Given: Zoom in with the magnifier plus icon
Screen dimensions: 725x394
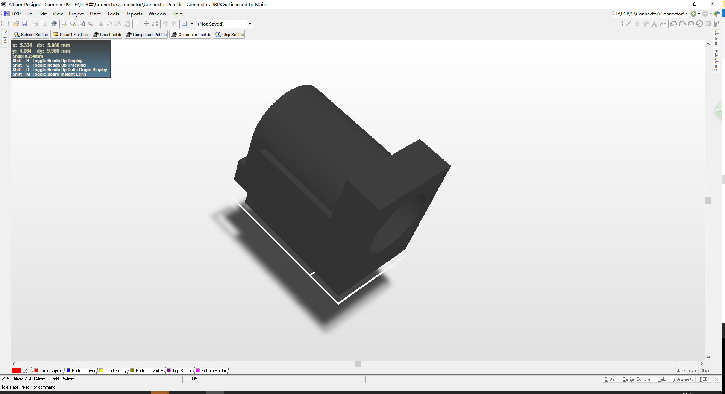Looking at the screenshot, I should (x=64, y=24).
